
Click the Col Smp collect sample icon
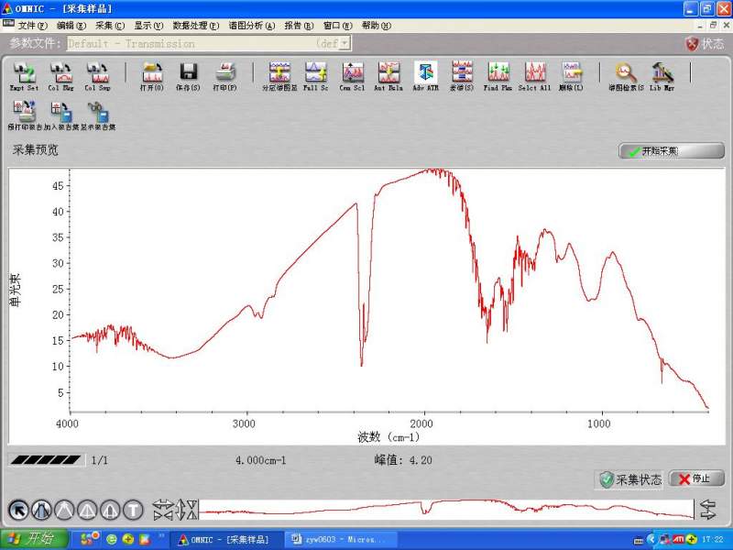click(x=97, y=76)
